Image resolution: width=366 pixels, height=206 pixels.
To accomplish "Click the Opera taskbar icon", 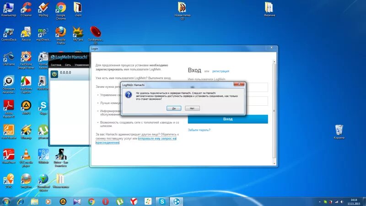I will pos(106,201).
